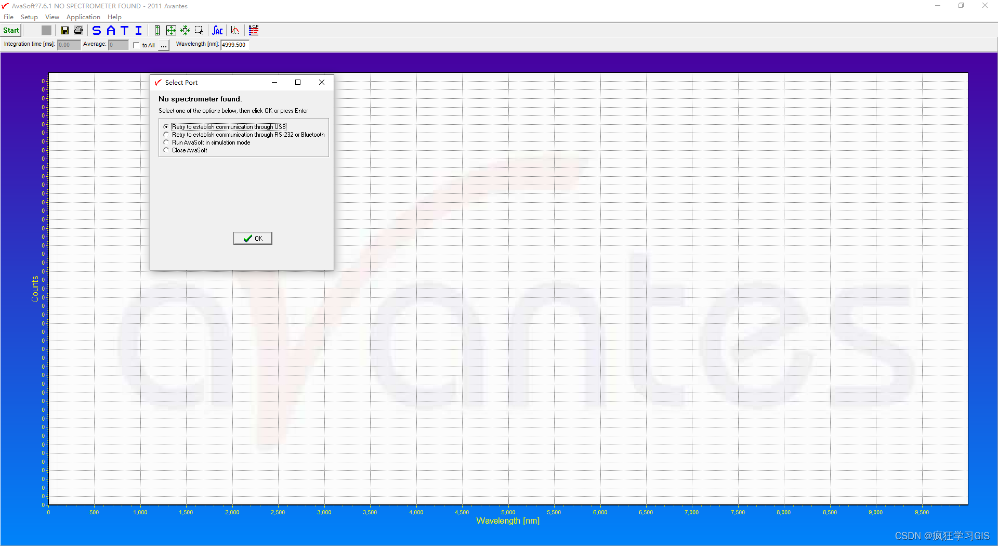Click the inward-arrows zoom to default icon
998x546 pixels.
(185, 30)
